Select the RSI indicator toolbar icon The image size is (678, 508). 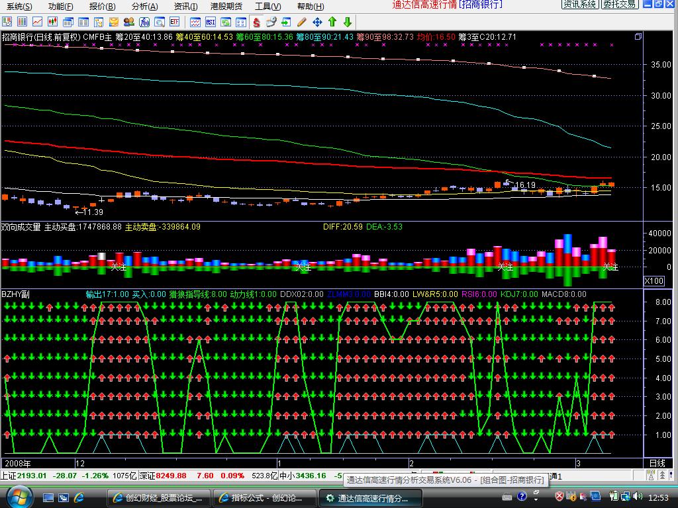pos(211,22)
